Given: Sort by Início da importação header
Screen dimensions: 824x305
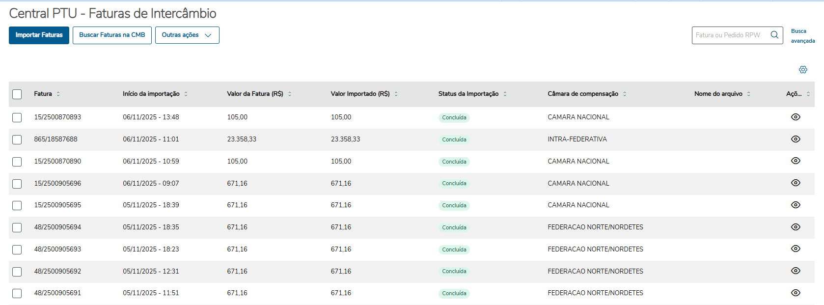Looking at the screenshot, I should click(x=186, y=94).
